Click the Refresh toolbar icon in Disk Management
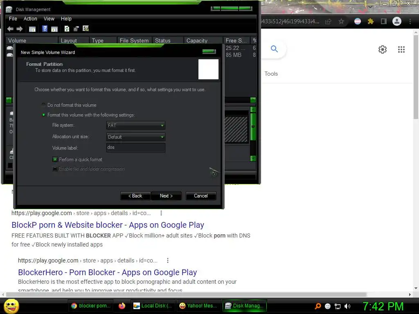419x314 pixels. click(x=67, y=29)
